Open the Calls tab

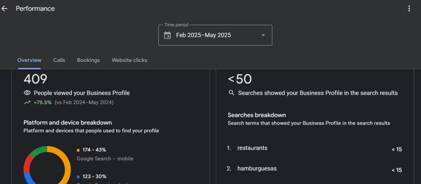(x=59, y=60)
